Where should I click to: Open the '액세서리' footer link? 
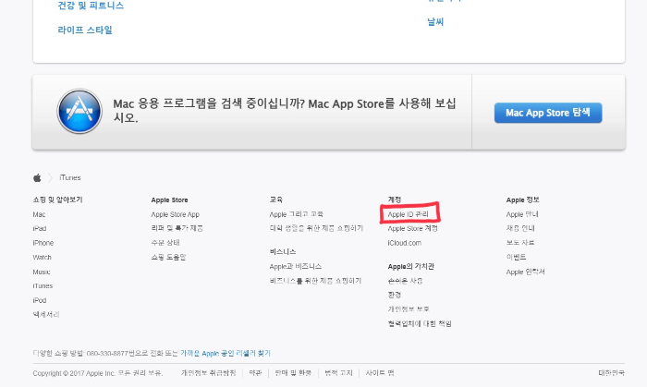coord(46,314)
